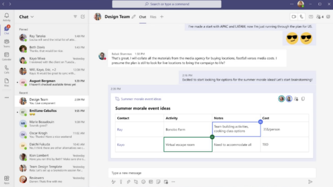This screenshot has height=187, width=333.
Task: Open the Activity feed in sidebar
Action: tap(7, 17)
